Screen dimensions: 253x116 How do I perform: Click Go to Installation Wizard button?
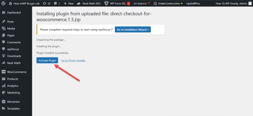coord(133,30)
